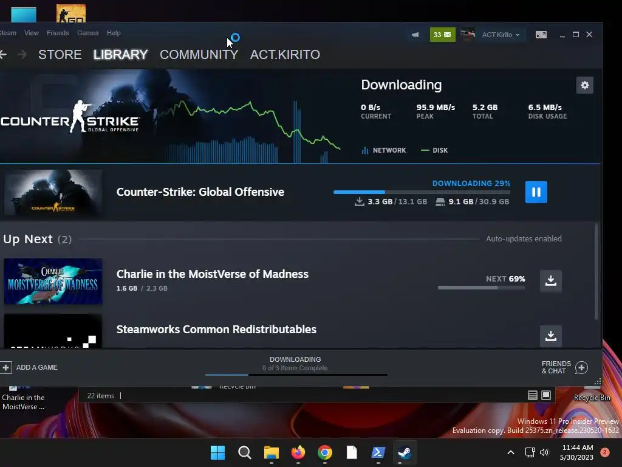Click the ACT.Kirito profile avatar
This screenshot has width=622, height=467.
[x=467, y=35]
